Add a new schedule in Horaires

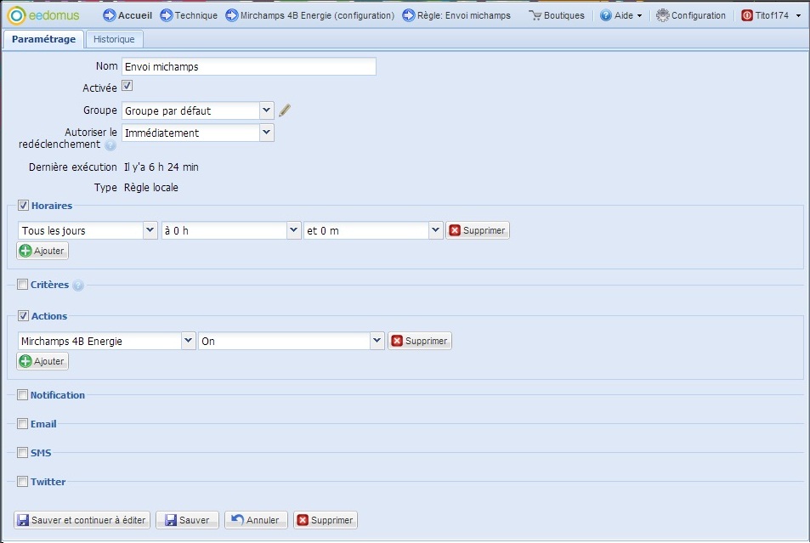coord(42,252)
